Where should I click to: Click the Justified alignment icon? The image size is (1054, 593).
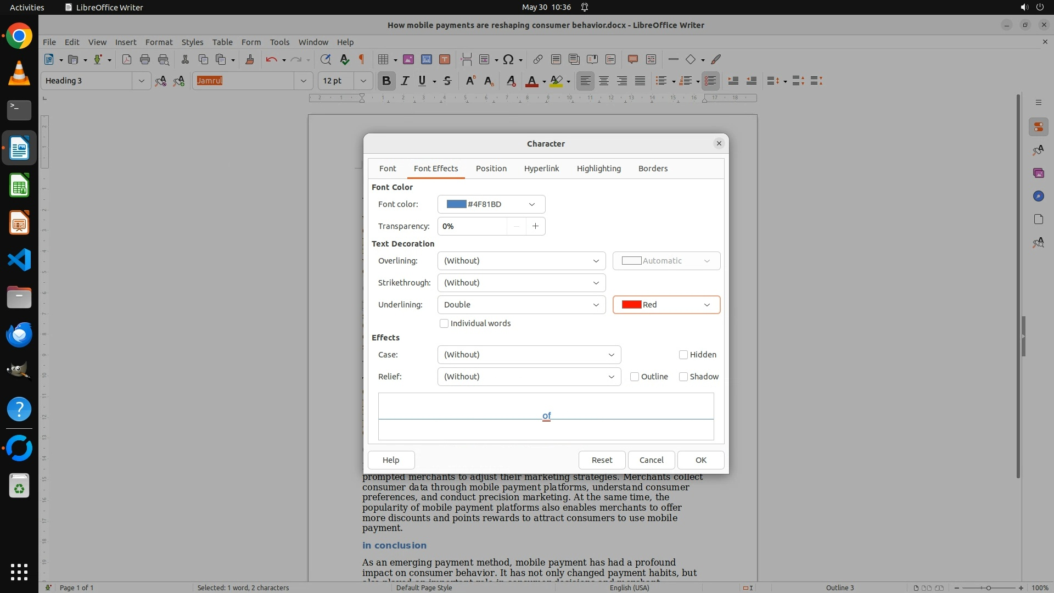640,81
